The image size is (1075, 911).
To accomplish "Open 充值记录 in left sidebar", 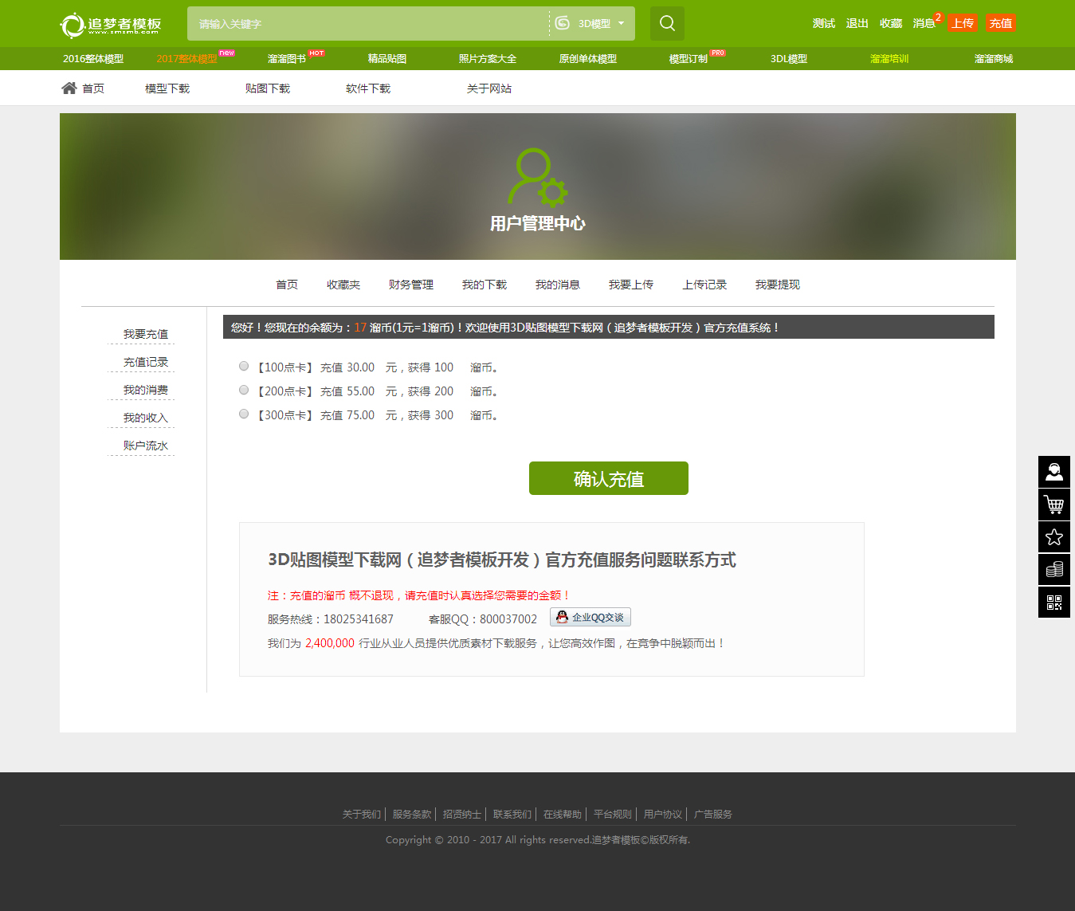I will pyautogui.click(x=145, y=362).
